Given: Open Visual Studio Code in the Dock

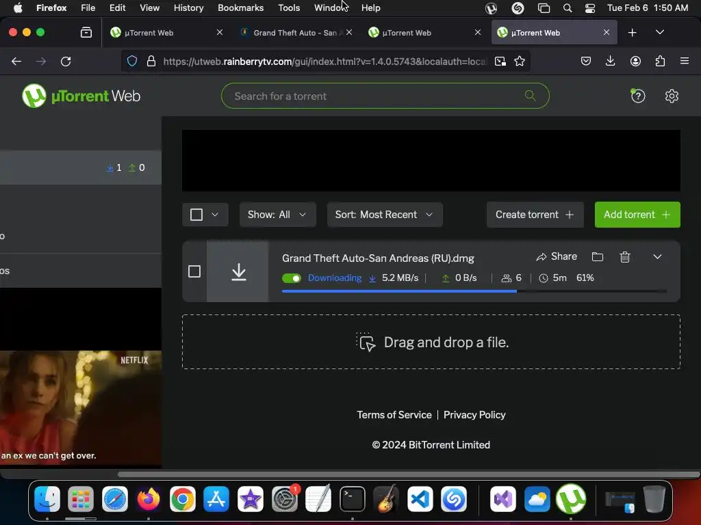Looking at the screenshot, I should [x=420, y=498].
